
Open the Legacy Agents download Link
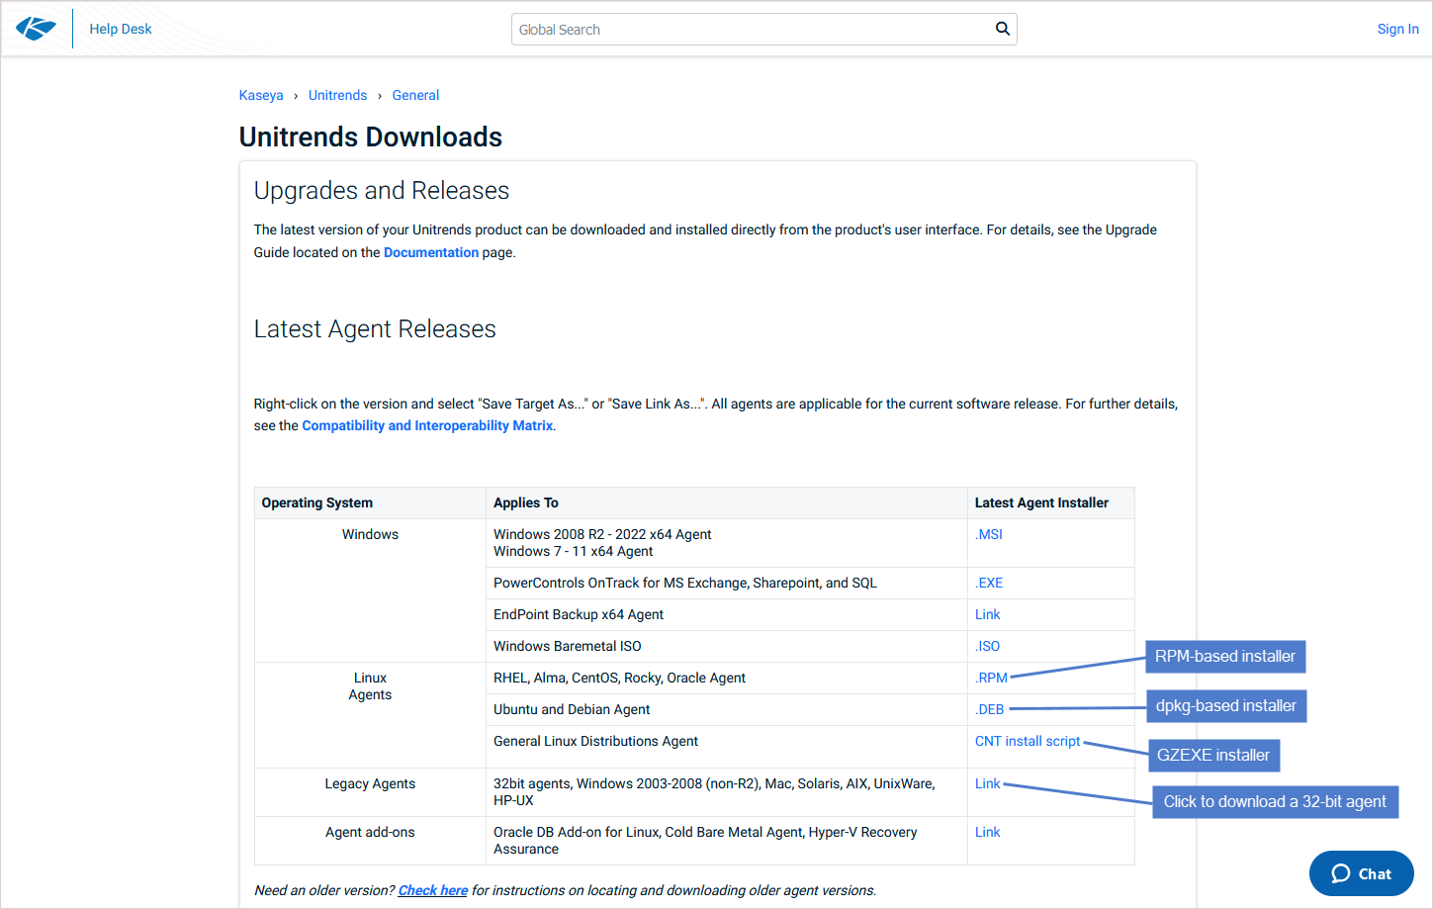point(987,783)
